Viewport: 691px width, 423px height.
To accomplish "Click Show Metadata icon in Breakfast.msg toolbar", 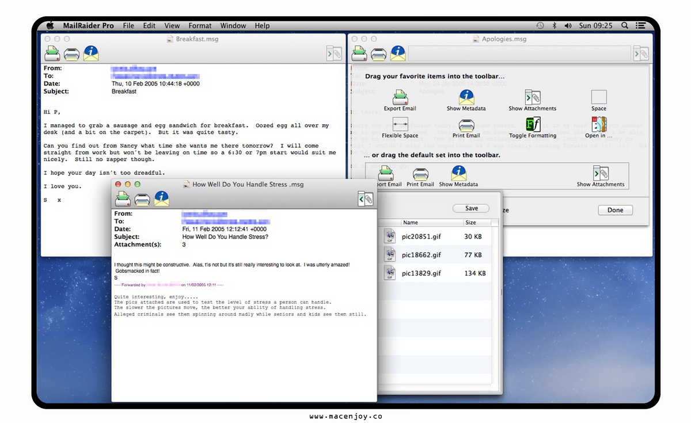I will tap(91, 54).
